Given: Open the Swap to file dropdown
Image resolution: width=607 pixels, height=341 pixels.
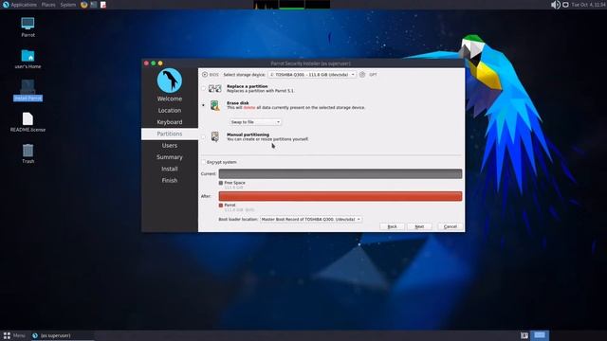Looking at the screenshot, I should [x=255, y=122].
